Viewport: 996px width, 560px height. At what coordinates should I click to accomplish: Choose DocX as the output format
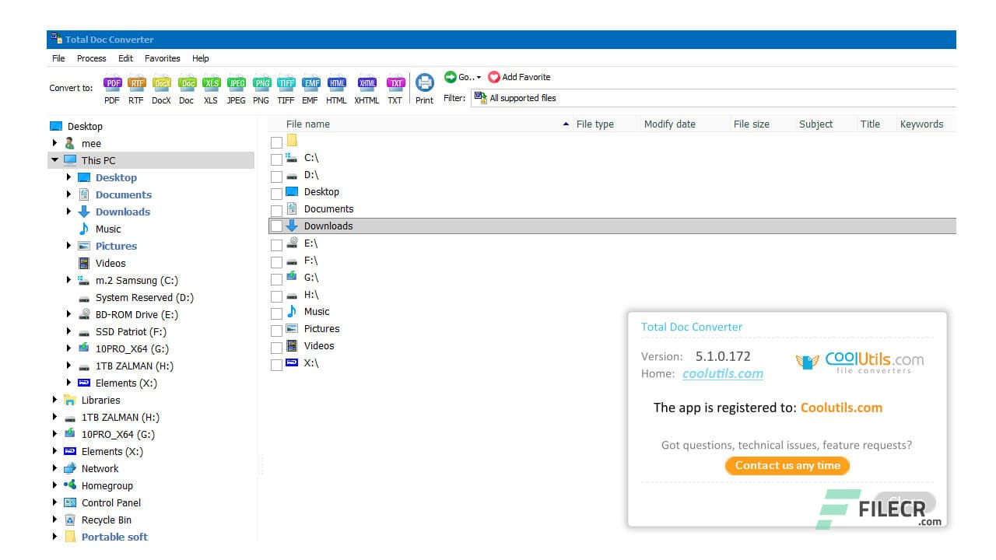tap(161, 83)
